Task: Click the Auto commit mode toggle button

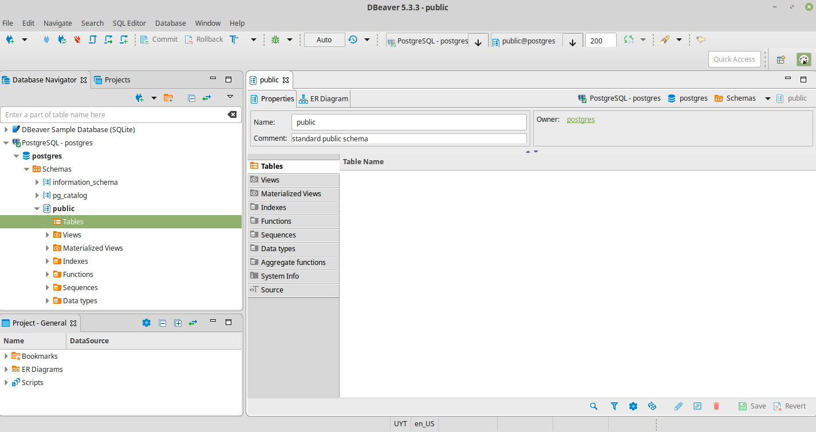Action: [x=324, y=39]
